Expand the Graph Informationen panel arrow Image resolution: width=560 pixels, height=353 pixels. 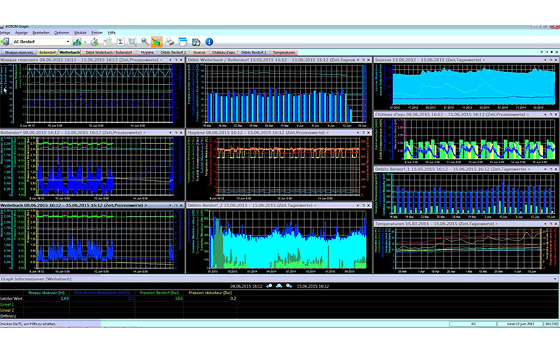[x=555, y=279]
